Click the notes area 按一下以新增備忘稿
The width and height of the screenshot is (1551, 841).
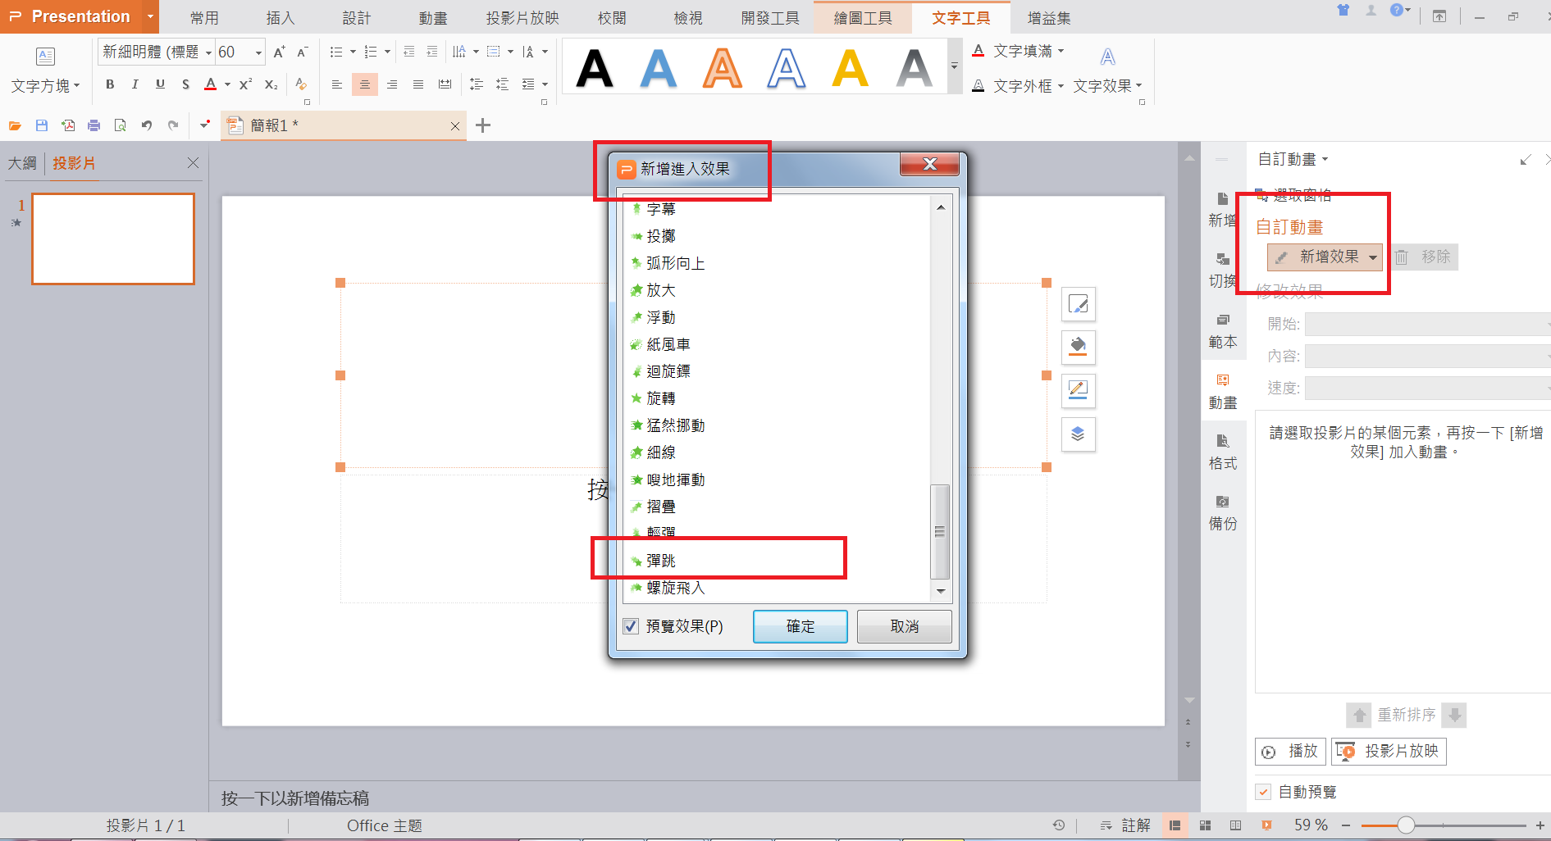point(295,798)
